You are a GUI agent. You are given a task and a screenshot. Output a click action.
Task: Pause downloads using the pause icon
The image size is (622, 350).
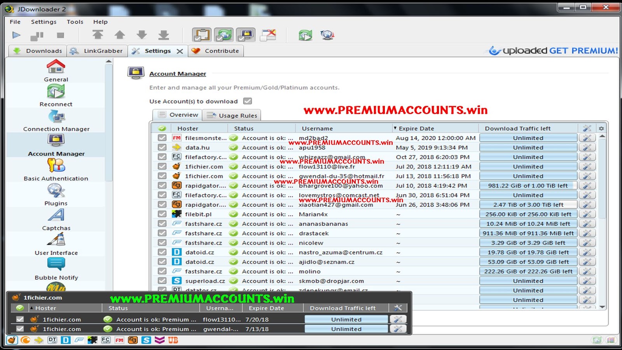click(37, 36)
